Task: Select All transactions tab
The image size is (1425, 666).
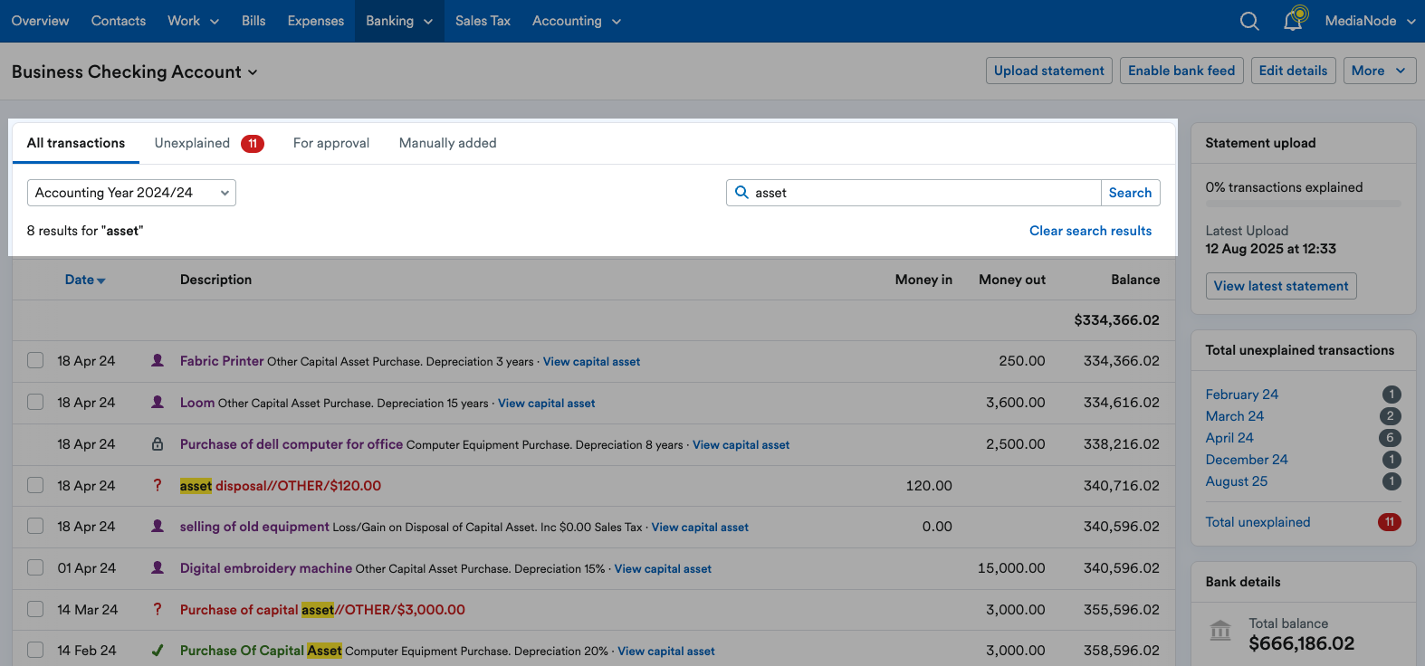Action: (76, 143)
